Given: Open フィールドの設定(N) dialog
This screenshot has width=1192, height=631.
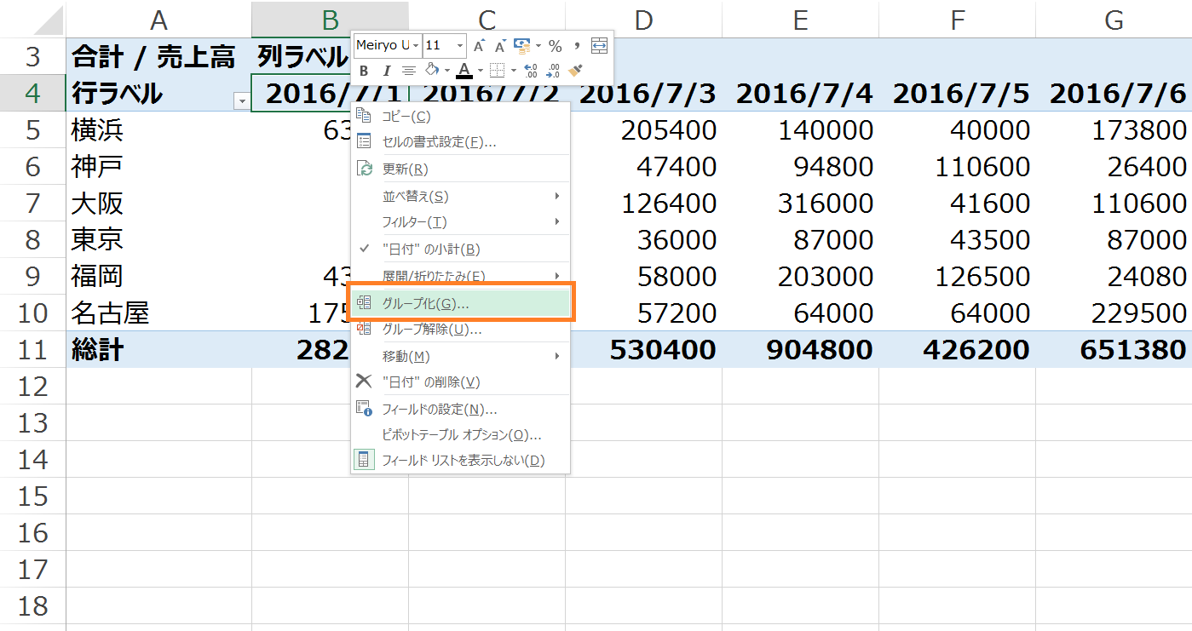Looking at the screenshot, I should 460,409.
